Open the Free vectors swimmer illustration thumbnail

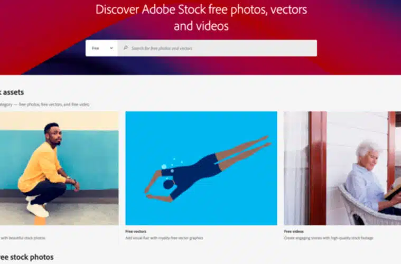coord(201,168)
